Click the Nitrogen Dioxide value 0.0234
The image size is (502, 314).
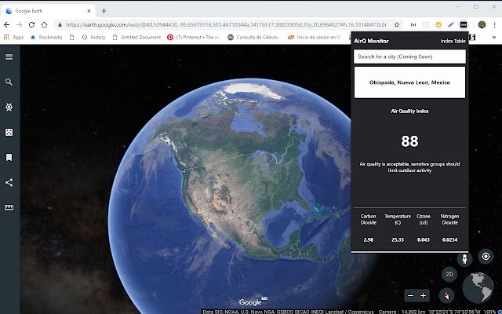pos(449,239)
